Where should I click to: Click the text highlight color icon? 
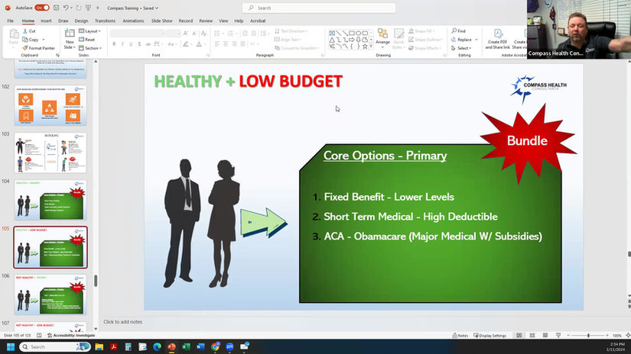pos(186,44)
